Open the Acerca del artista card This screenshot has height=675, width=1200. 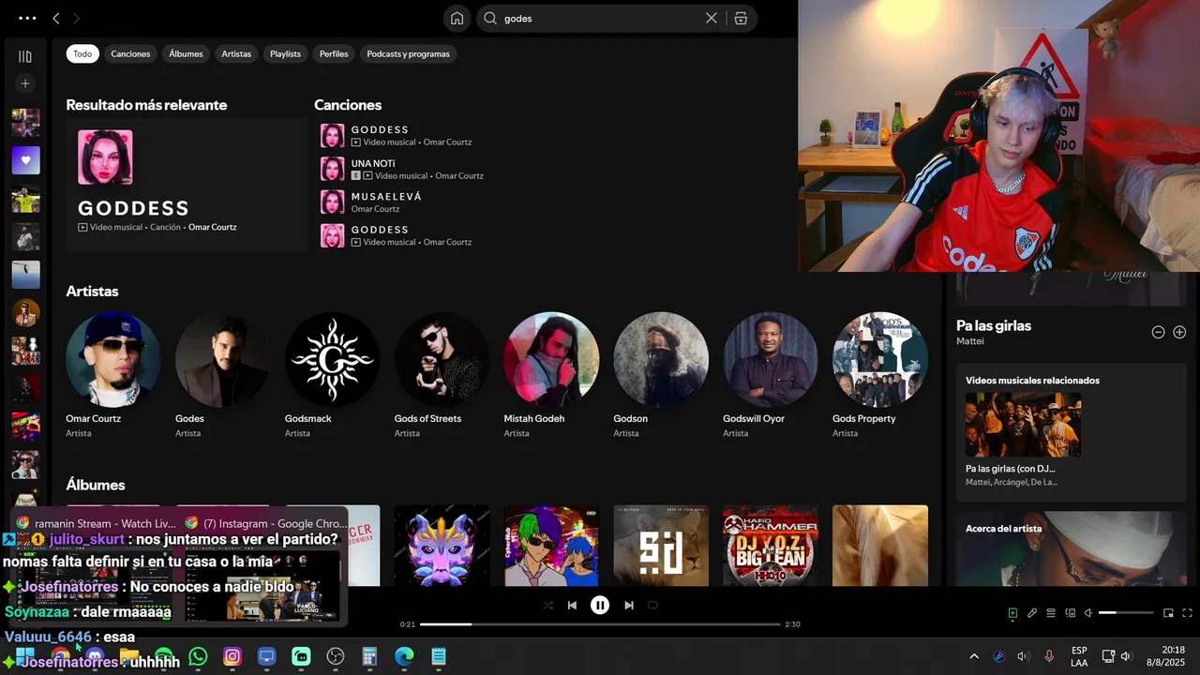[x=1071, y=548]
